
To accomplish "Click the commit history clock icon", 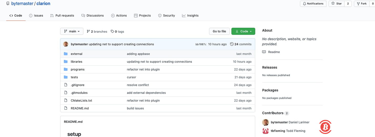I will coord(232,44).
